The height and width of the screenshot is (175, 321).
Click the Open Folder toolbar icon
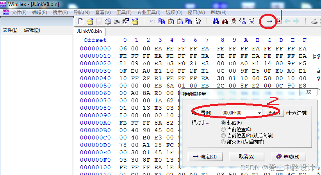(x=135, y=21)
